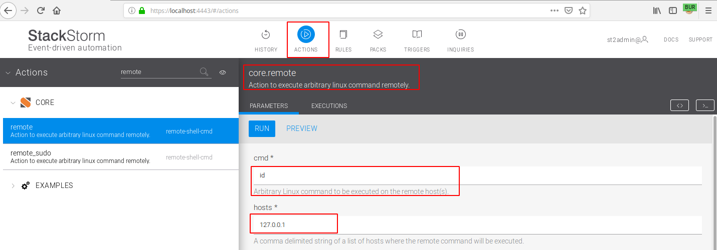Click the green padlock security icon

[x=142, y=10]
